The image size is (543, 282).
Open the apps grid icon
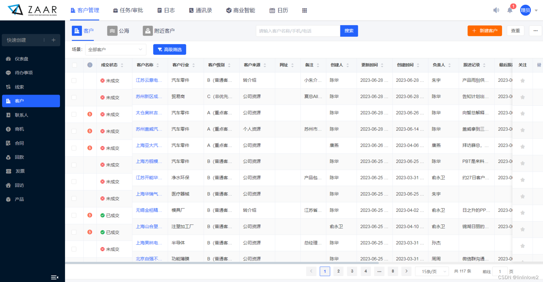click(304, 10)
